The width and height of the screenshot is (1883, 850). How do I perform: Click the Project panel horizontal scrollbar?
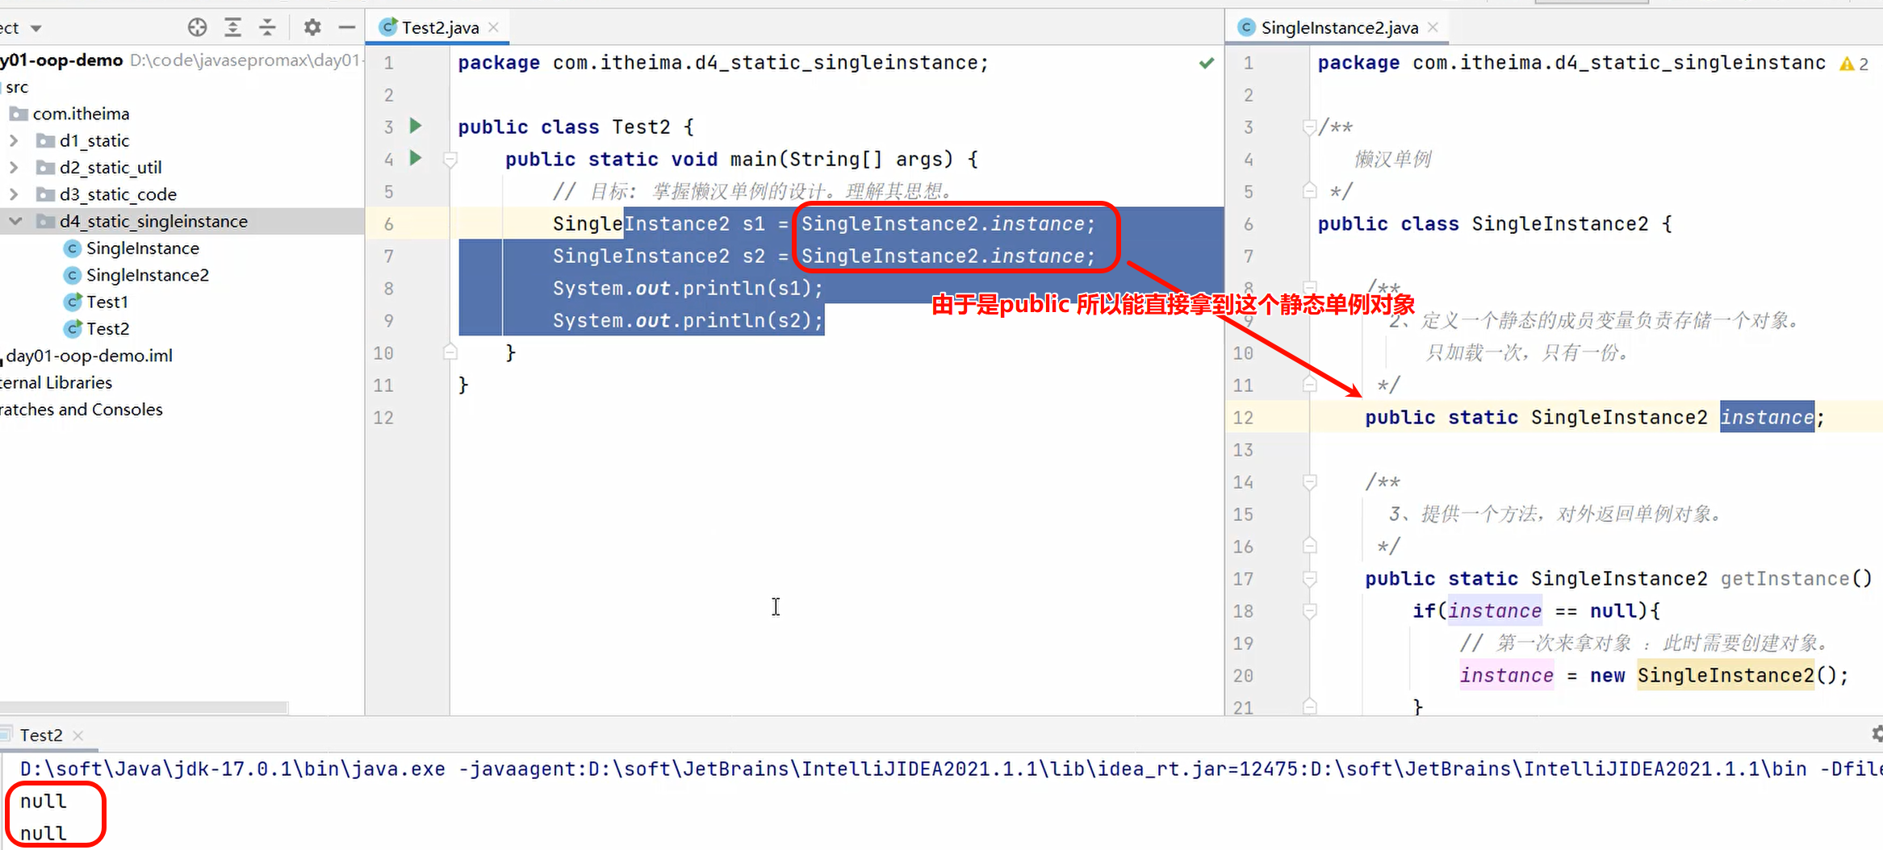click(144, 707)
